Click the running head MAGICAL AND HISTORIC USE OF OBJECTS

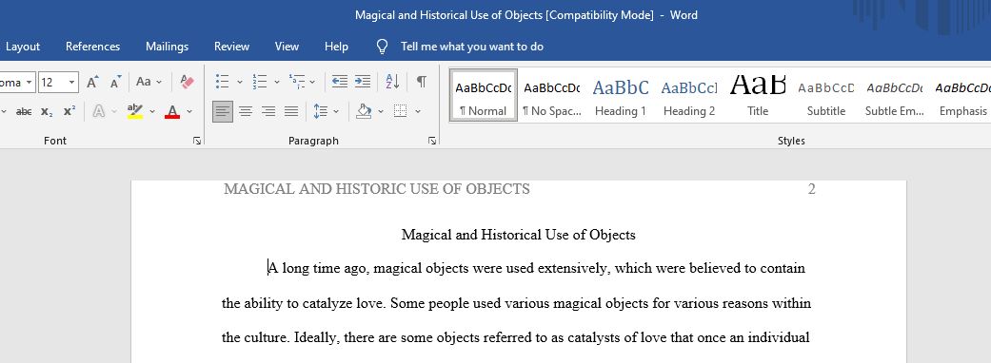coord(377,189)
